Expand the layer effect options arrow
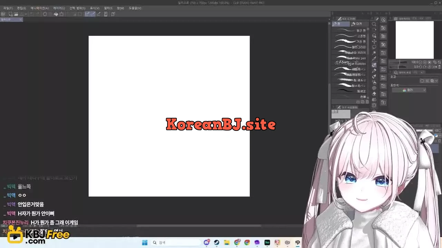 436,81
